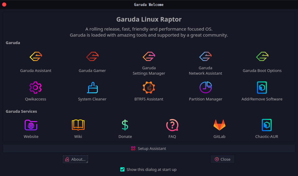Click the Donate dollar icon

(x=125, y=125)
